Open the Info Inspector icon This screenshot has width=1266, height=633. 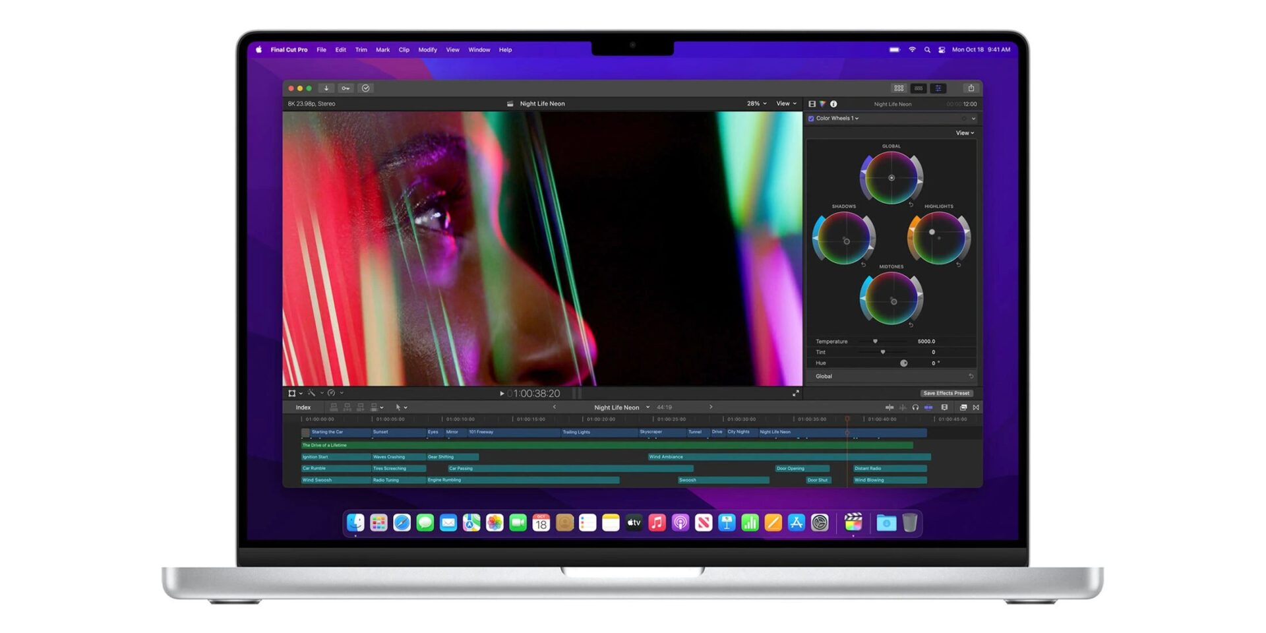[833, 104]
